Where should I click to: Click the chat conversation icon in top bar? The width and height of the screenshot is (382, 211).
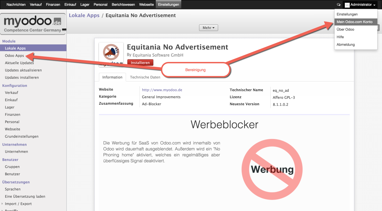pos(338,5)
